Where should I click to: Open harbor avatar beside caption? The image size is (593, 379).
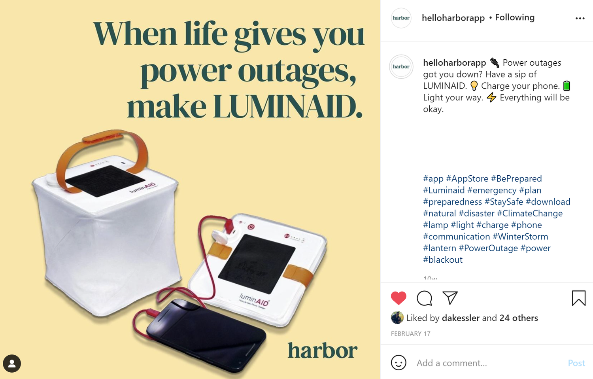tap(401, 66)
